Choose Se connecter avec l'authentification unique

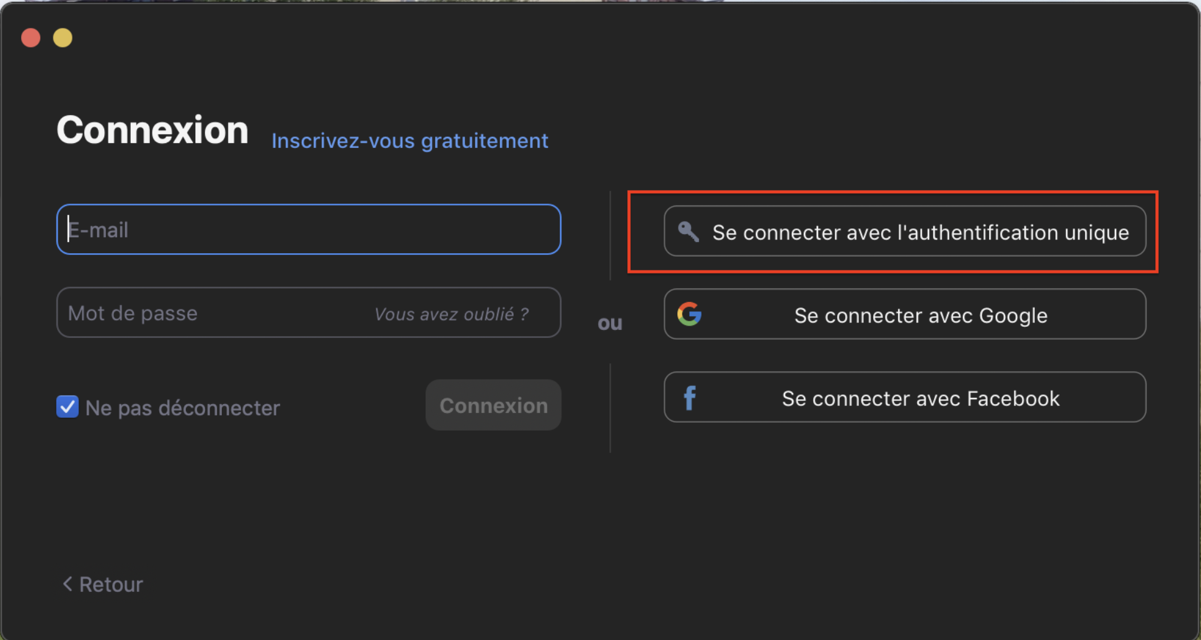point(920,232)
